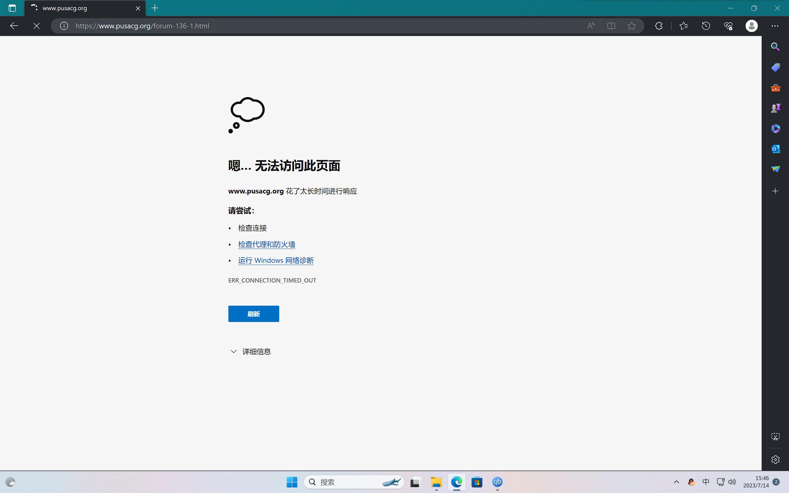This screenshot has height=493, width=789.
Task: Click the 检查连接 list item
Action: pyautogui.click(x=252, y=228)
